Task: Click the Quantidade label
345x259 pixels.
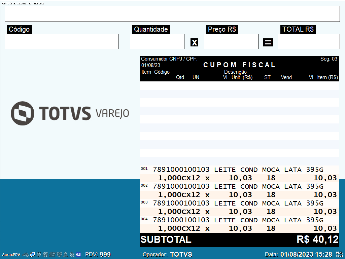Action: coord(151,29)
